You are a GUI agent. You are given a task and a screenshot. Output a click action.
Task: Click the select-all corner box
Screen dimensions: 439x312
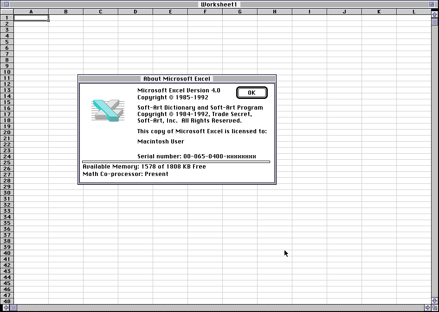pyautogui.click(x=7, y=12)
